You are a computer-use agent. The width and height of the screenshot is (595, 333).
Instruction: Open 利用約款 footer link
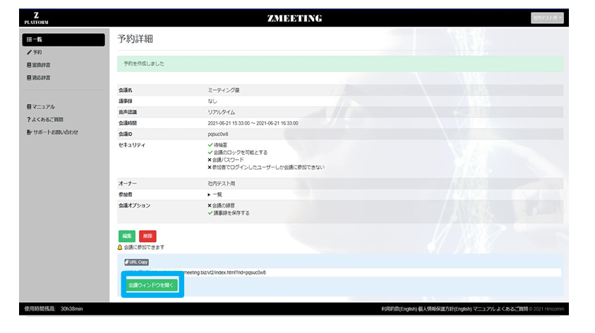point(399,309)
